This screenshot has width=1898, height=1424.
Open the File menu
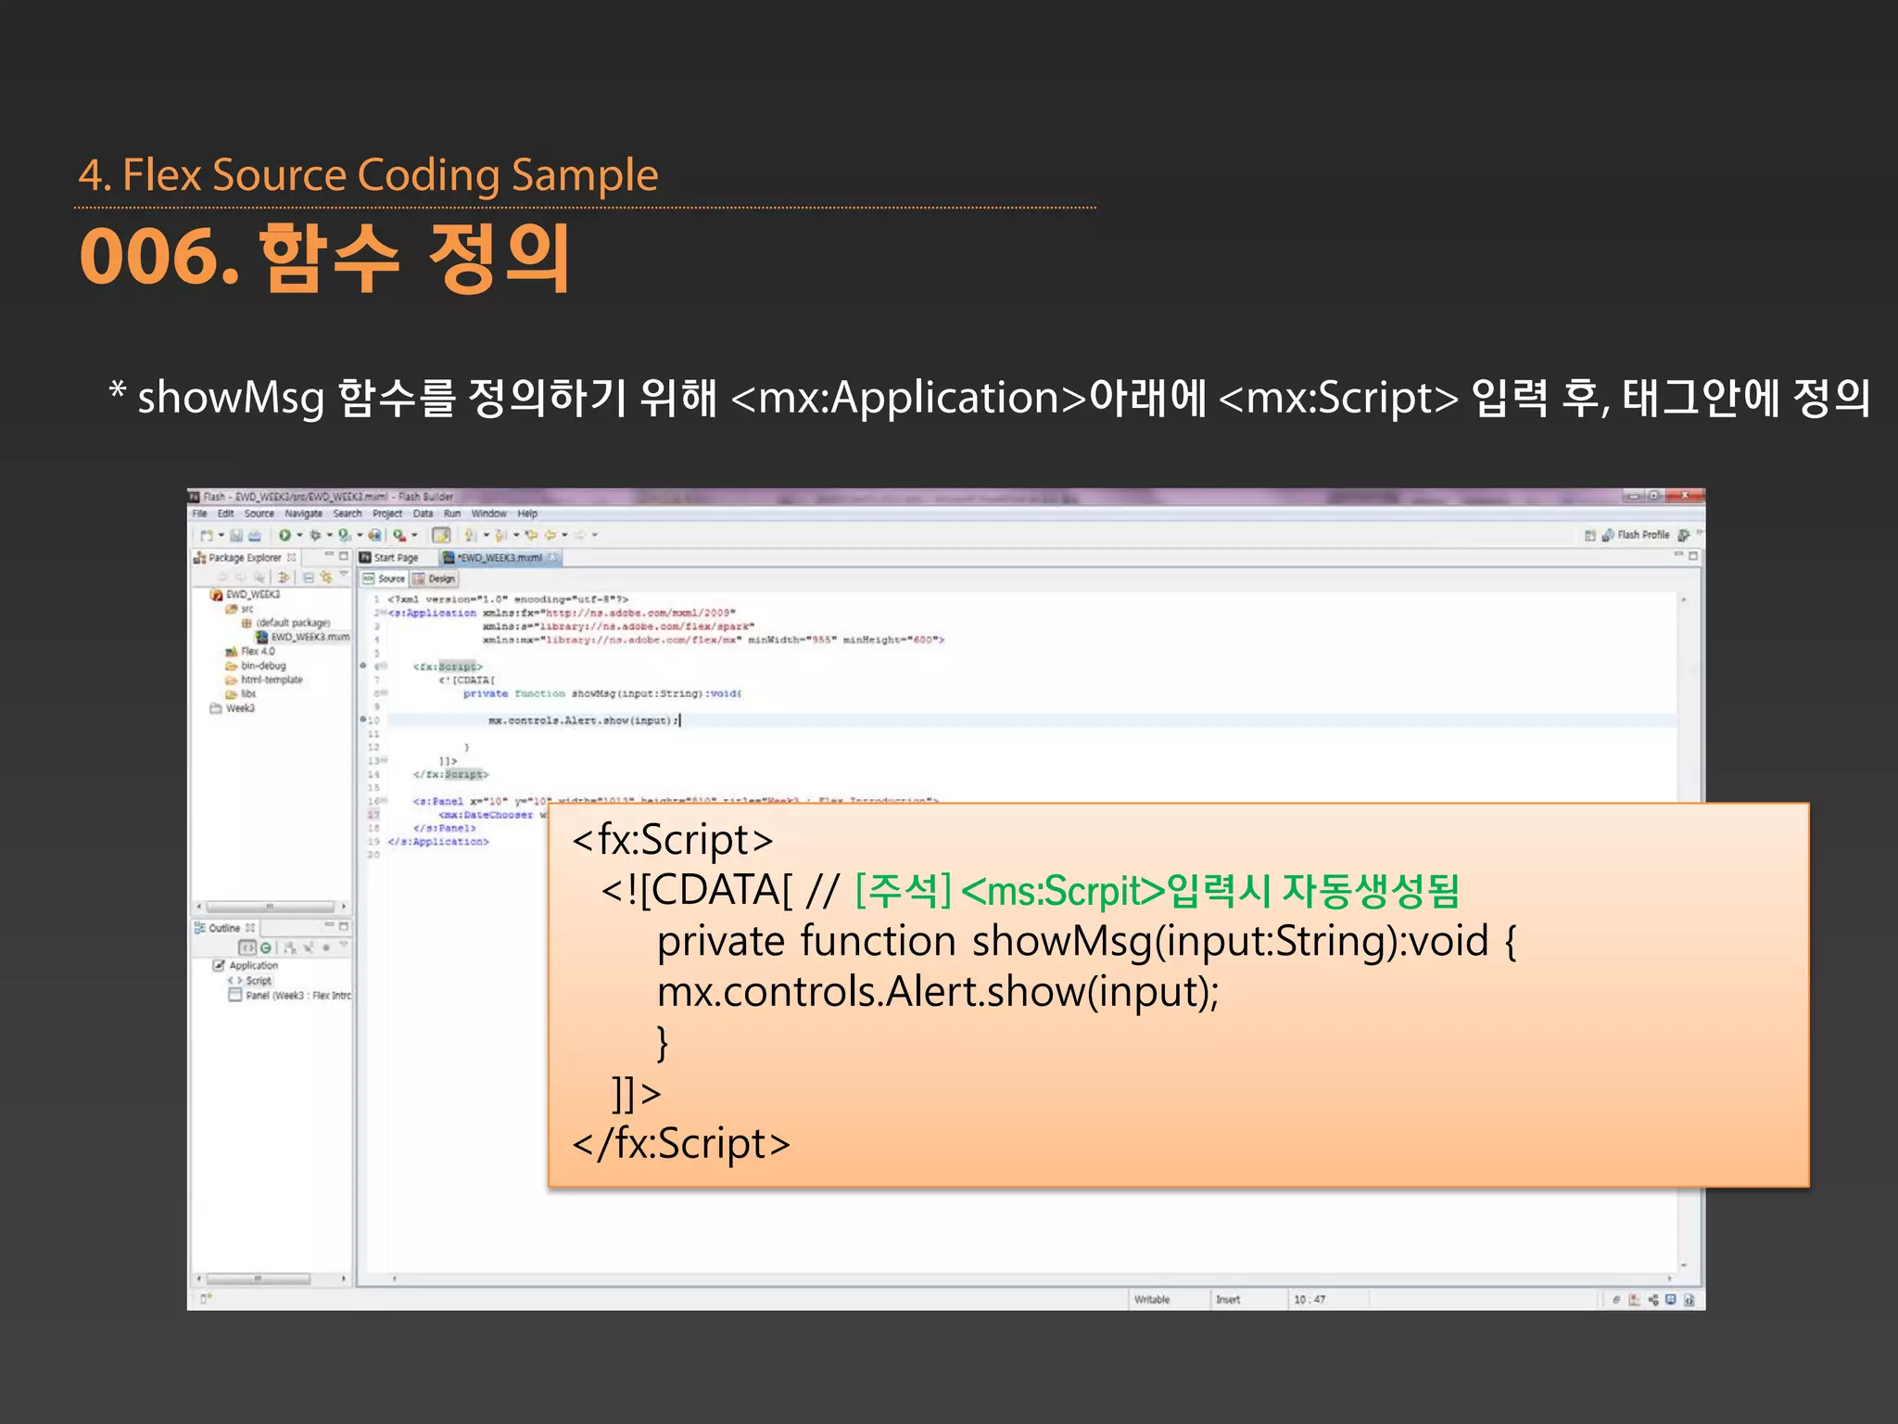tap(199, 514)
